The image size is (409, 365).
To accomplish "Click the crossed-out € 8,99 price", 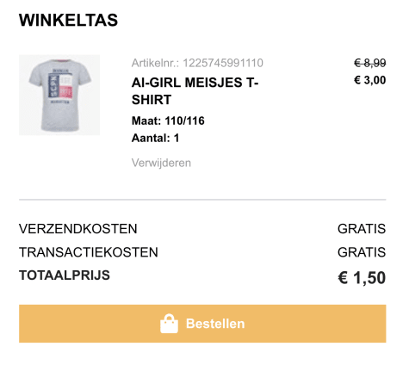I will coord(370,63).
